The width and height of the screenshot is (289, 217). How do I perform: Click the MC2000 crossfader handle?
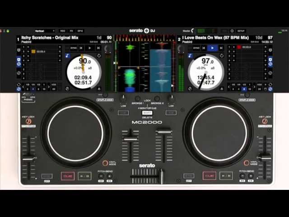point(162,176)
